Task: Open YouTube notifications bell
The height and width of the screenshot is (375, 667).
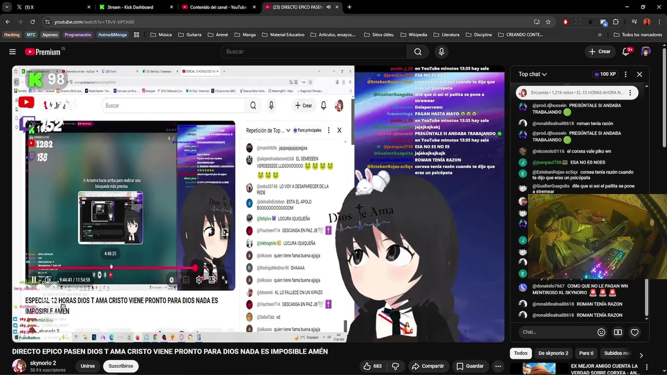Action: (627, 52)
